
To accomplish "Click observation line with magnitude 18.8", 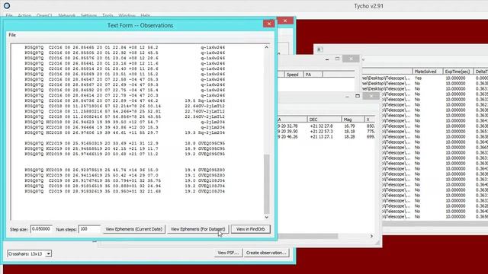I will [x=125, y=143].
